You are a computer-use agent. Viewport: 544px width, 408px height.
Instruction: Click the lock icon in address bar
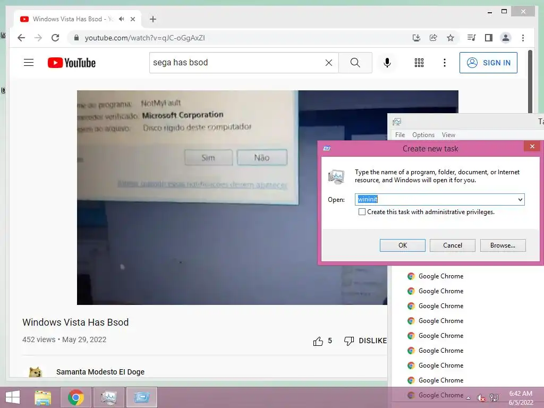[76, 38]
